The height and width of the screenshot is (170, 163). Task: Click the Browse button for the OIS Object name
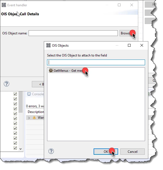click(127, 33)
